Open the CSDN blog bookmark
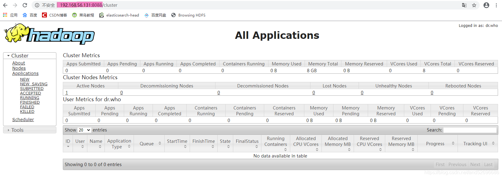This screenshot has width=502, height=178. pyautogui.click(x=55, y=15)
